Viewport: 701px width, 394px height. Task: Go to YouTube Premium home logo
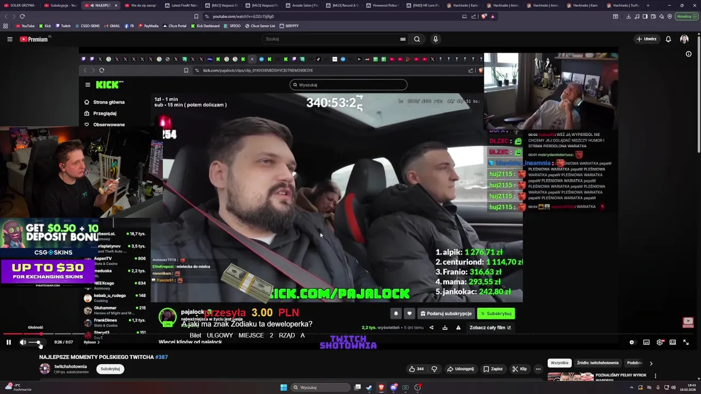[x=35, y=39]
